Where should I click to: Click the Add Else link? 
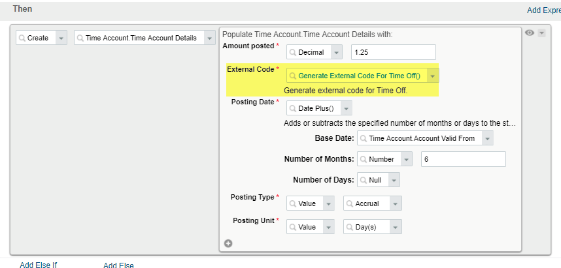(118, 265)
